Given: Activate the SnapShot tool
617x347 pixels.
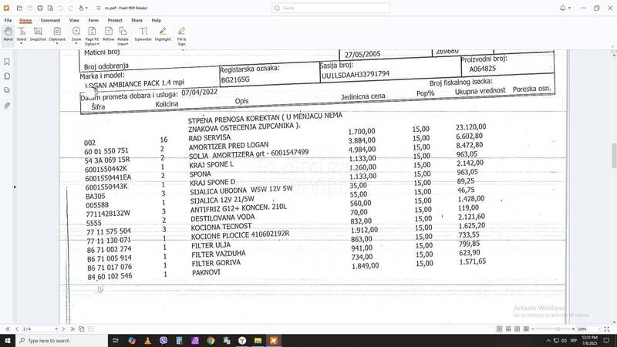Looking at the screenshot, I should pyautogui.click(x=38, y=34).
